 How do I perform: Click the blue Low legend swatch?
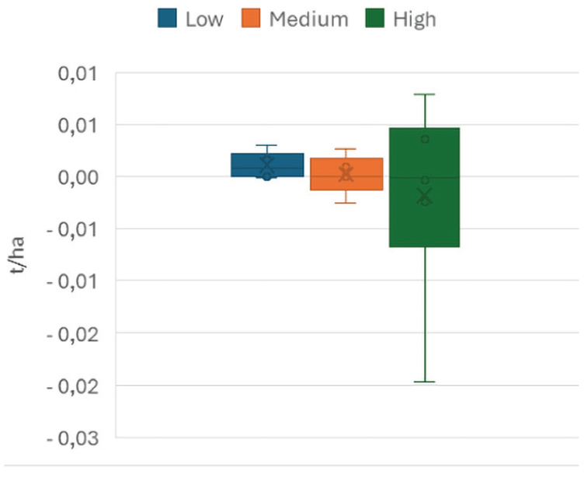click(168, 19)
